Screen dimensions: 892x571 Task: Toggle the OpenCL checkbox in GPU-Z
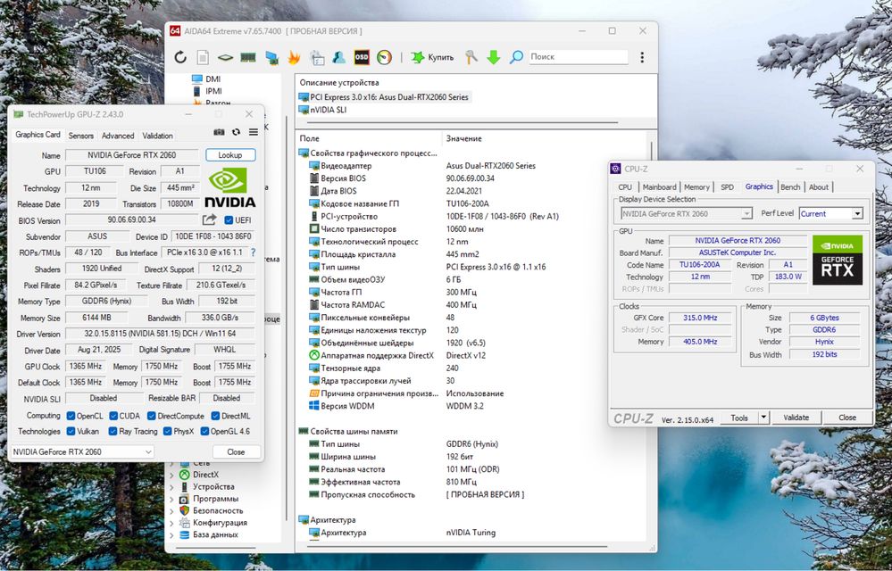pos(71,416)
